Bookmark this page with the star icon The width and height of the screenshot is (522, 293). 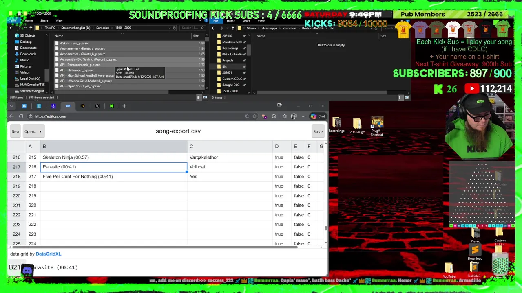[254, 116]
